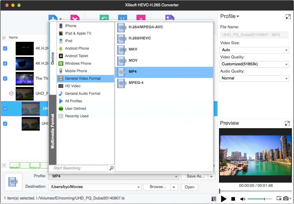Take a snapshot with the camera icon
294x204 pixels.
[x=286, y=199]
